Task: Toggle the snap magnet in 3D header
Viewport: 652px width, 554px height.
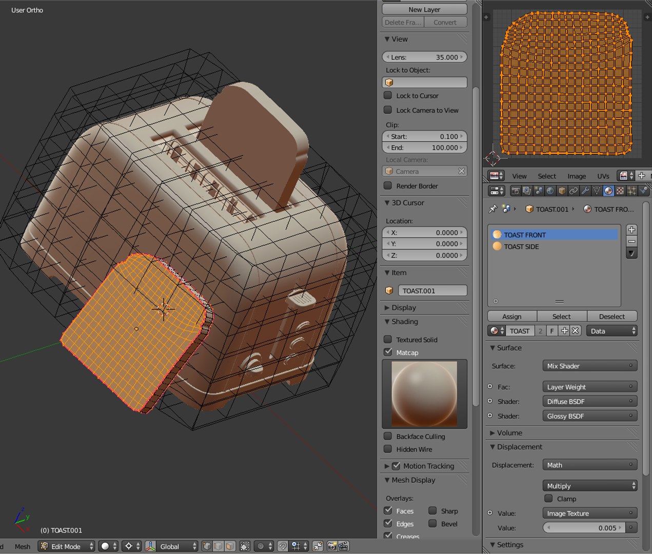Action: coord(283,546)
